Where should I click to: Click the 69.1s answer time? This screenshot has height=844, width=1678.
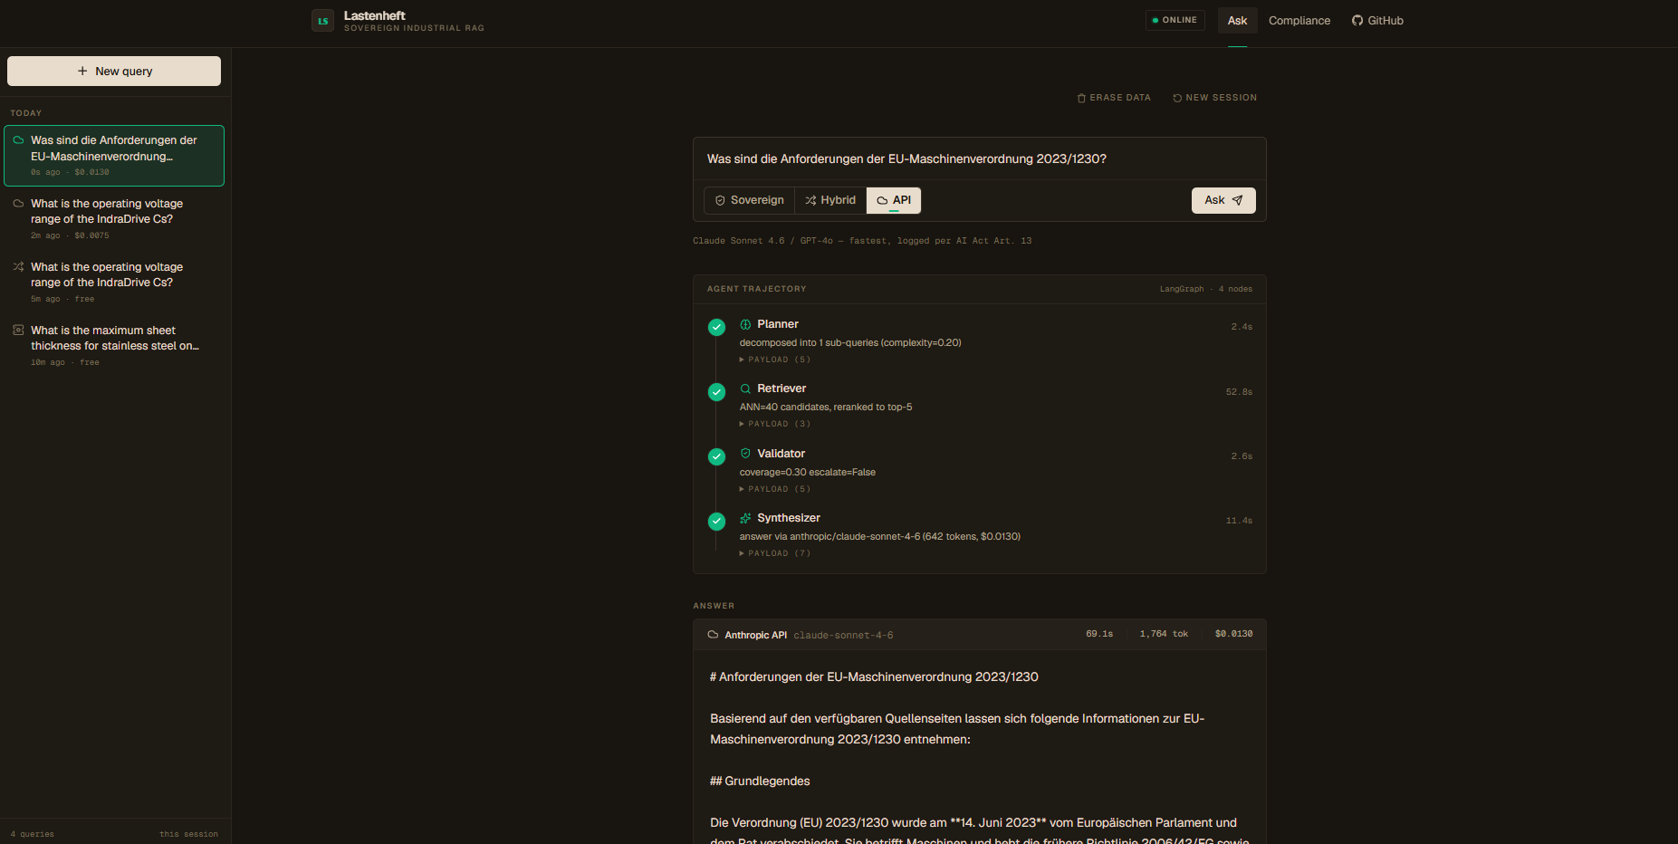[x=1099, y=634]
